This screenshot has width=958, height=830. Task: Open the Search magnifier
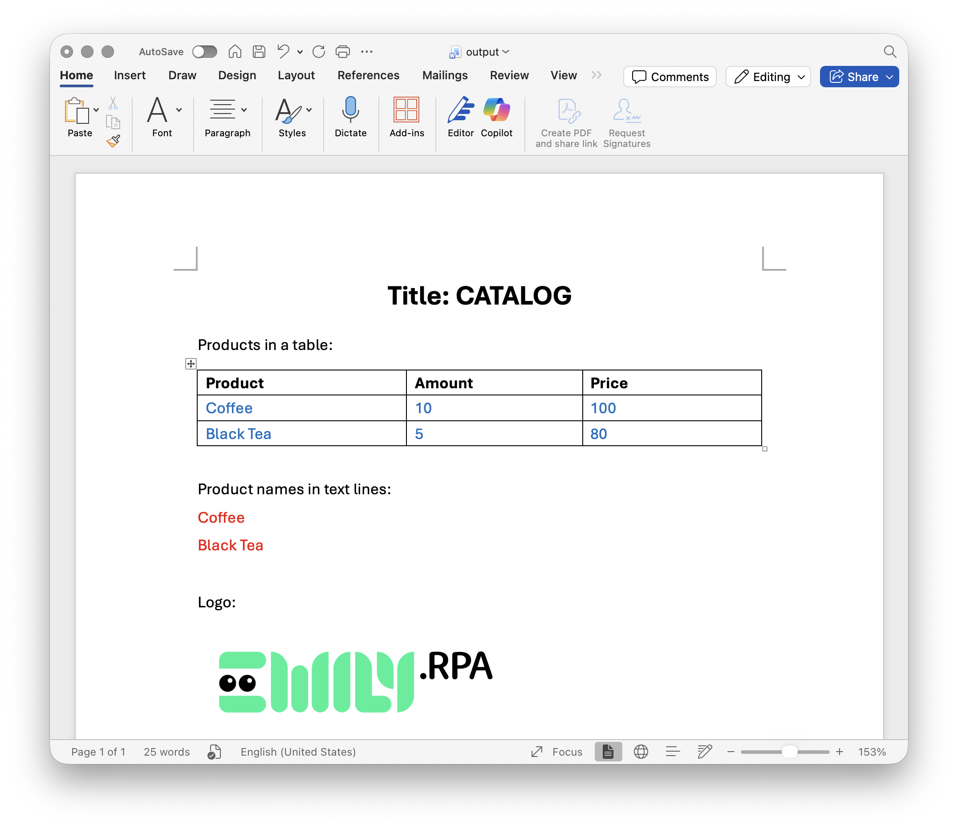(889, 52)
